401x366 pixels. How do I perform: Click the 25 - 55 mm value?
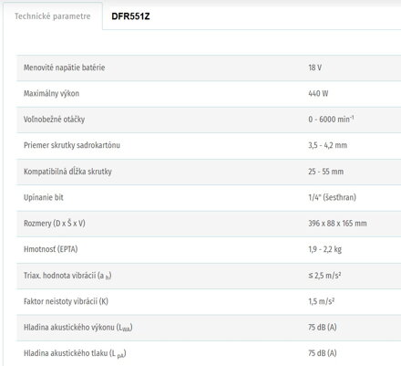coord(325,172)
